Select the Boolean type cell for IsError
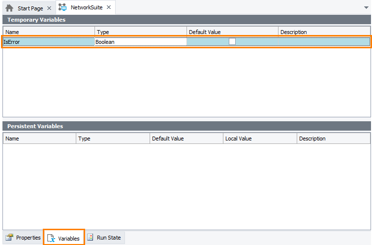 coord(140,42)
